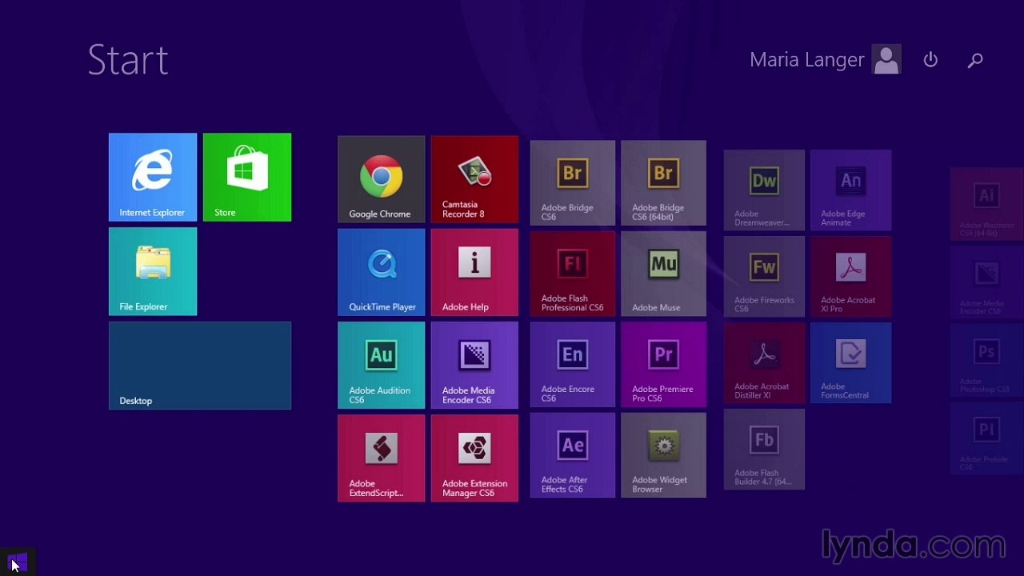
Task: Open the Desktop tile
Action: pyautogui.click(x=200, y=366)
